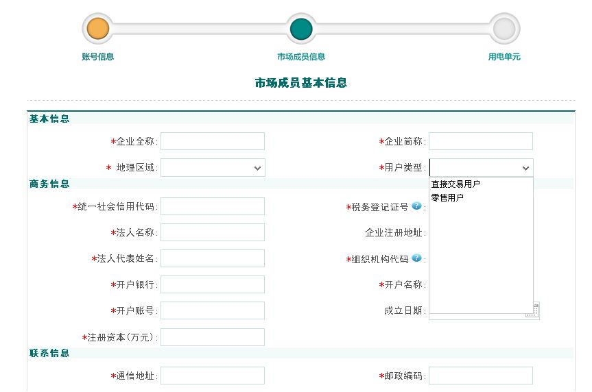Click the 注册资本(万元) field
This screenshot has width=592, height=392.
[213, 337]
